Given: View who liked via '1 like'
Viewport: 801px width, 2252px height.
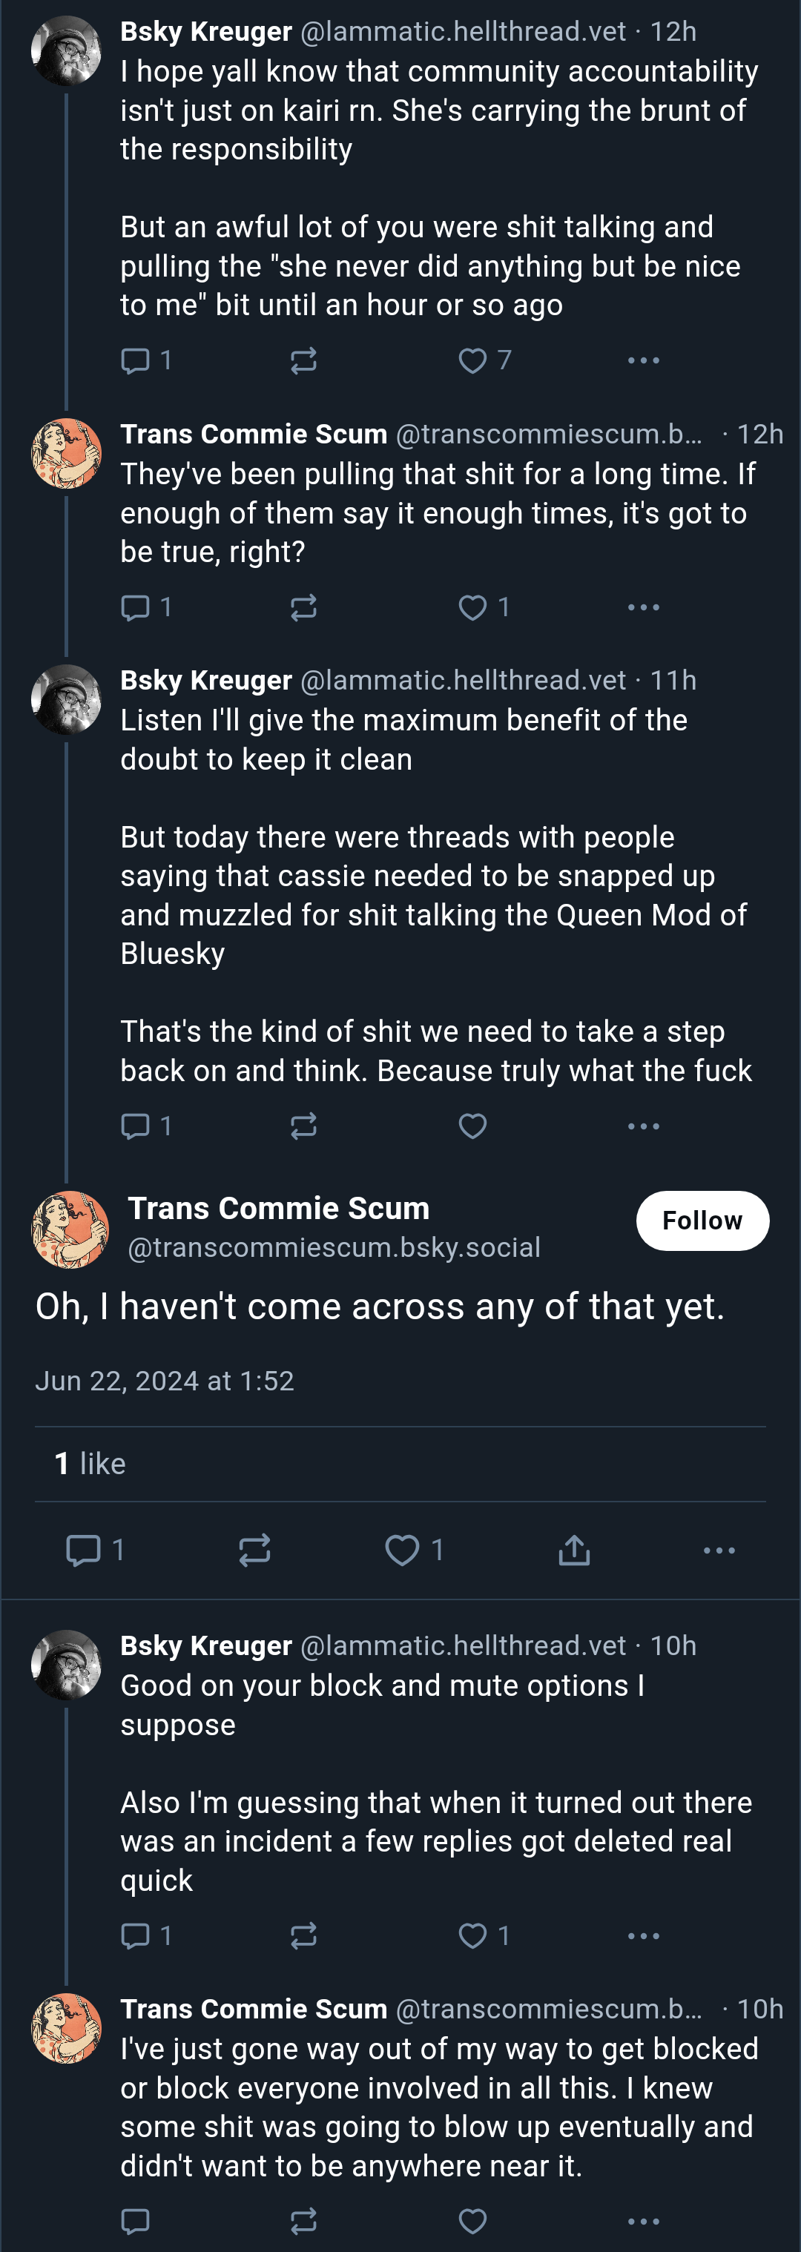Looking at the screenshot, I should click(x=90, y=1464).
